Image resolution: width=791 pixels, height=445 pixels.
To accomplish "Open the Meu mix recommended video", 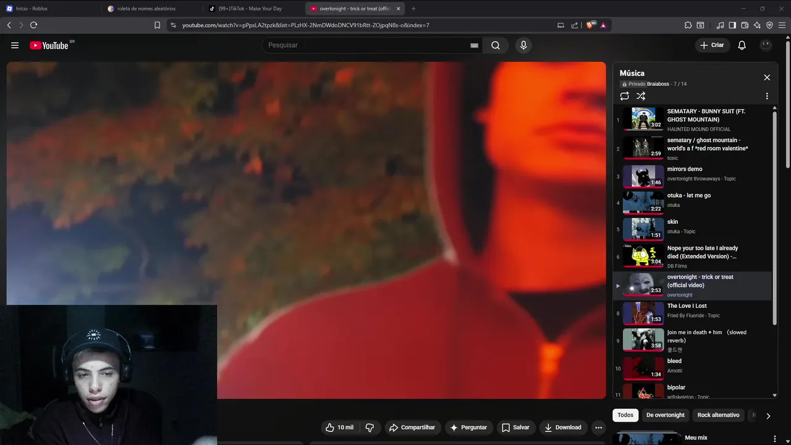I will click(696, 438).
